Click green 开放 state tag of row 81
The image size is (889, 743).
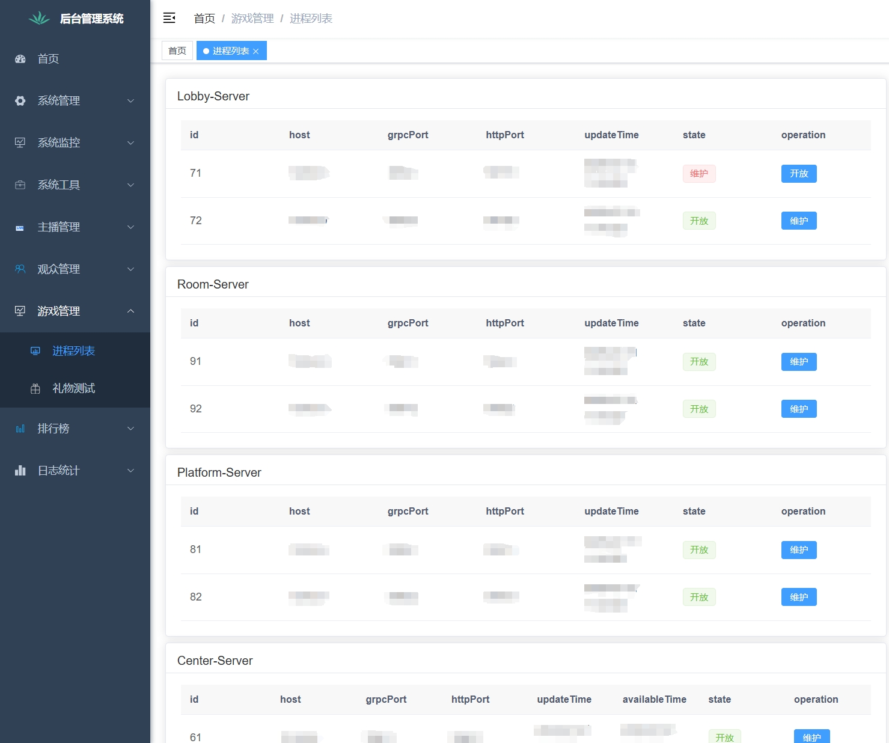[x=699, y=550]
